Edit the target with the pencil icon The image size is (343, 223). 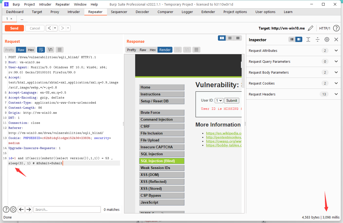click(x=310, y=28)
